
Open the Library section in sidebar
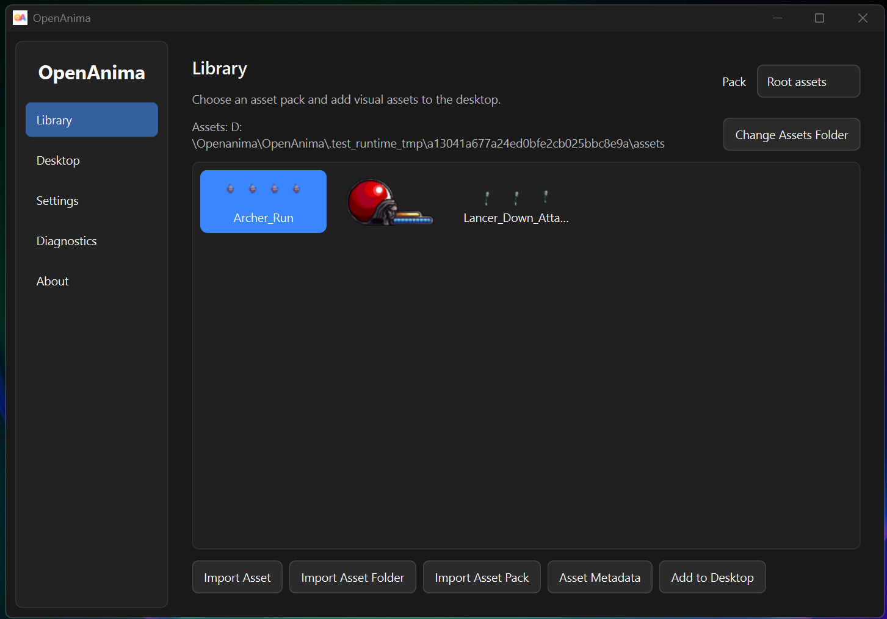tap(92, 120)
